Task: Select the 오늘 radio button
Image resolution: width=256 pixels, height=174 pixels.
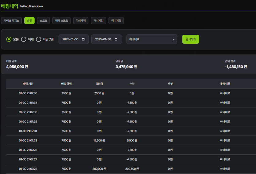Action: (x=9, y=39)
